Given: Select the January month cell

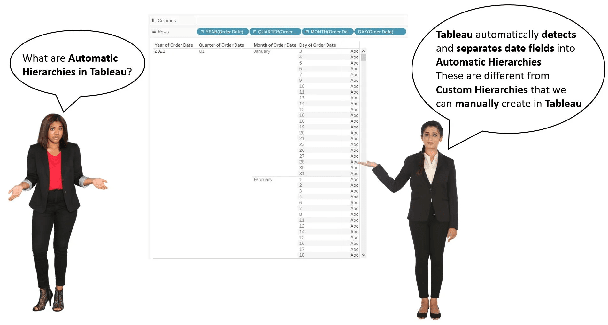Looking at the screenshot, I should coord(262,51).
